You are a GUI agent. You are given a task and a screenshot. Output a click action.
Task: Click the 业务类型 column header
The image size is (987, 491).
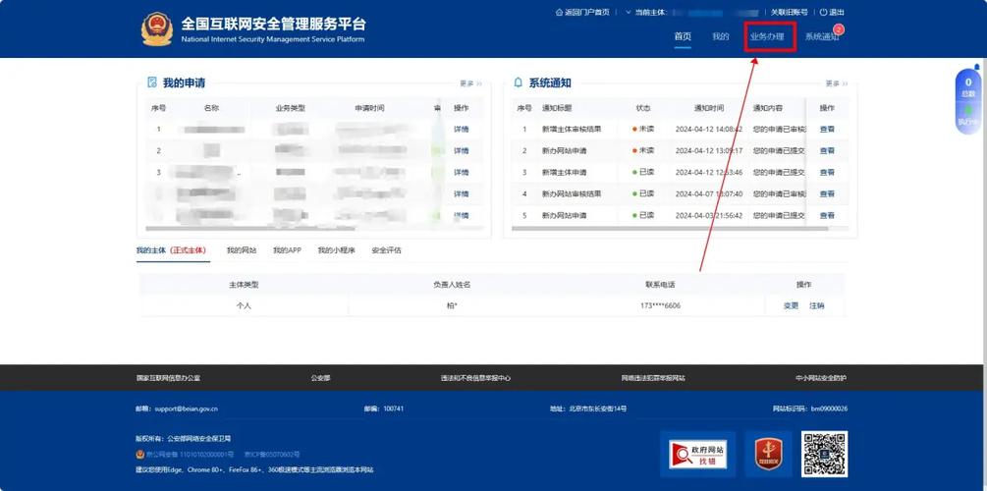coord(290,108)
